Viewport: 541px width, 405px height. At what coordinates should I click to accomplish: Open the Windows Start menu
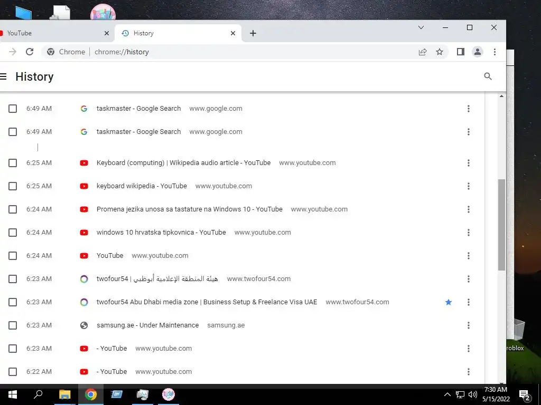tap(13, 394)
